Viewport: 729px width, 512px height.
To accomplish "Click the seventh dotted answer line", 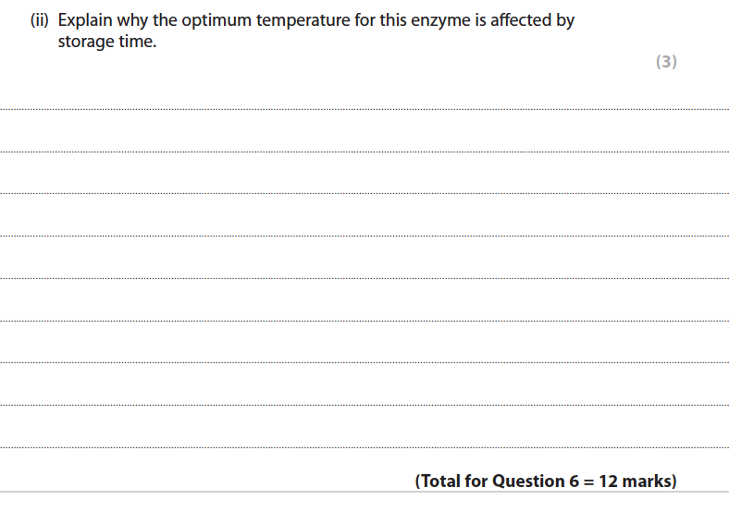I will [364, 362].
